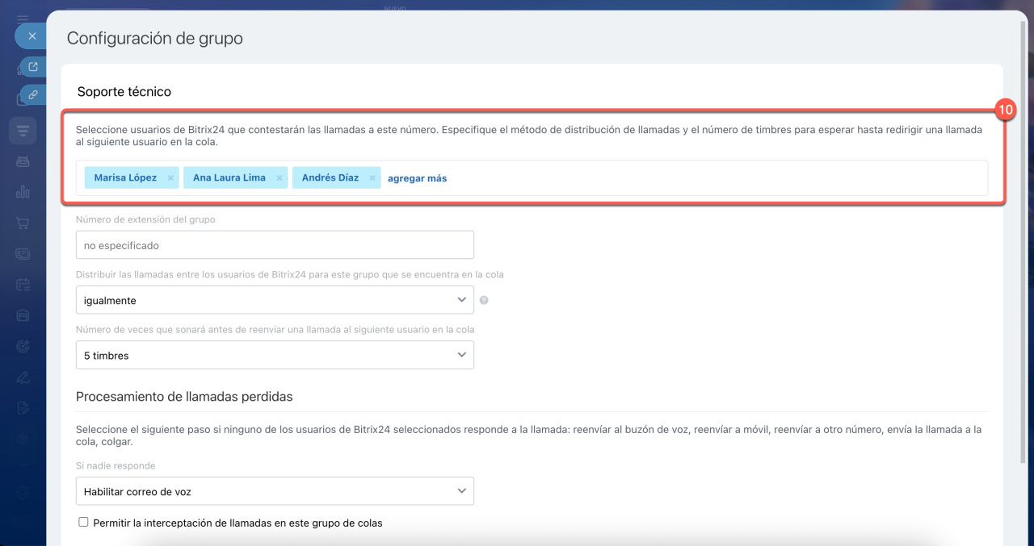The image size is (1034, 546).
Task: Remove Andrés Díaz from the queue
Action: tap(372, 178)
